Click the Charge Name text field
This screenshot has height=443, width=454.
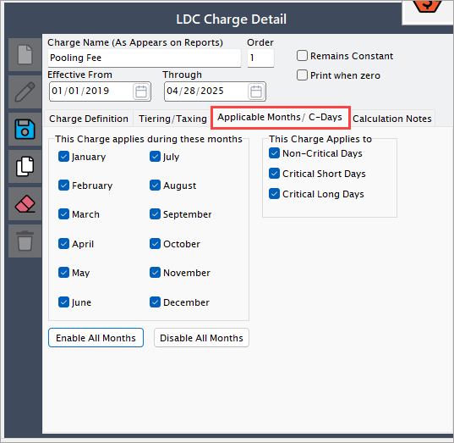[x=145, y=58]
